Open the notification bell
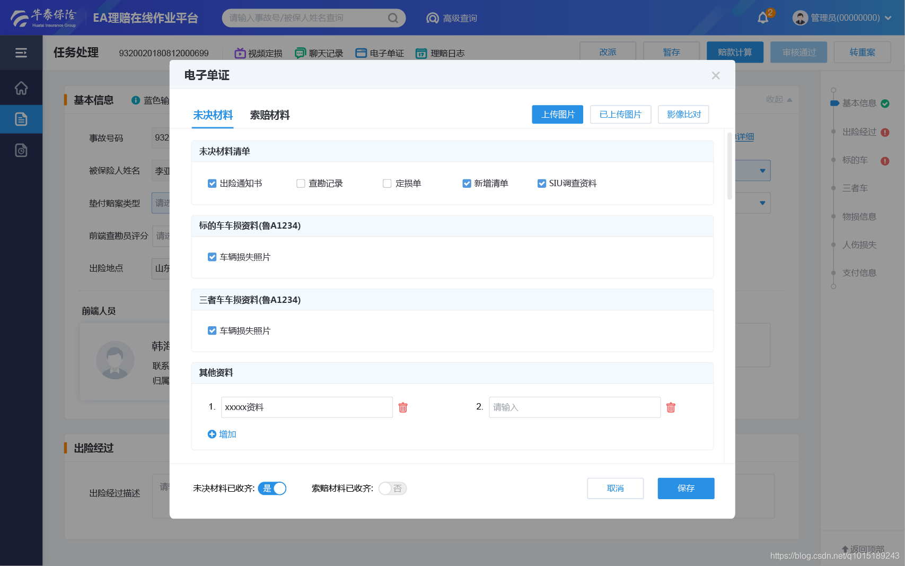Viewport: 905px width, 566px height. coord(763,18)
